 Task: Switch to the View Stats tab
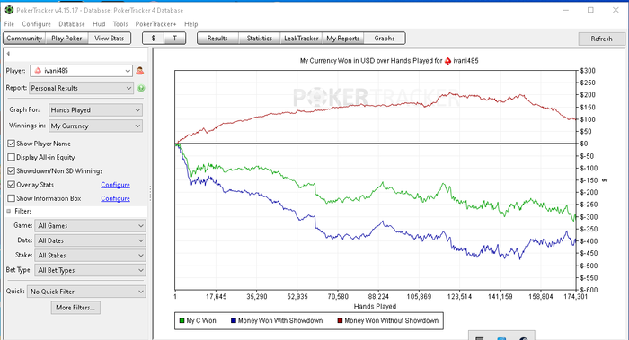pyautogui.click(x=109, y=39)
